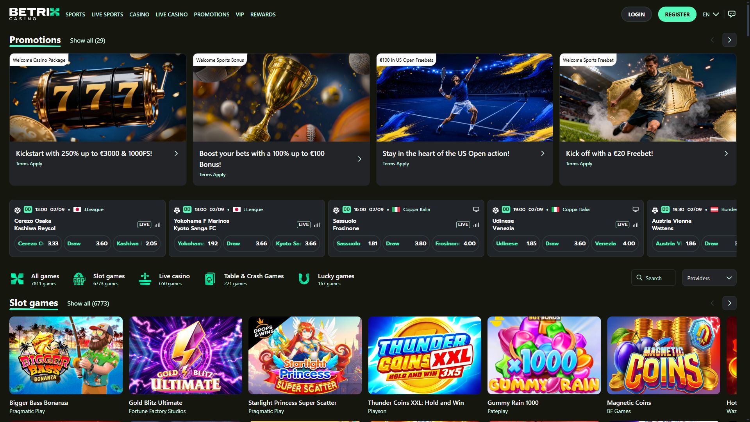
Task: Open the Providers dropdown
Action: (709, 278)
